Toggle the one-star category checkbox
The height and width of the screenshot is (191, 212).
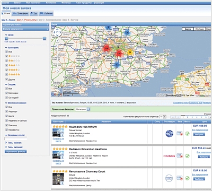6,56
